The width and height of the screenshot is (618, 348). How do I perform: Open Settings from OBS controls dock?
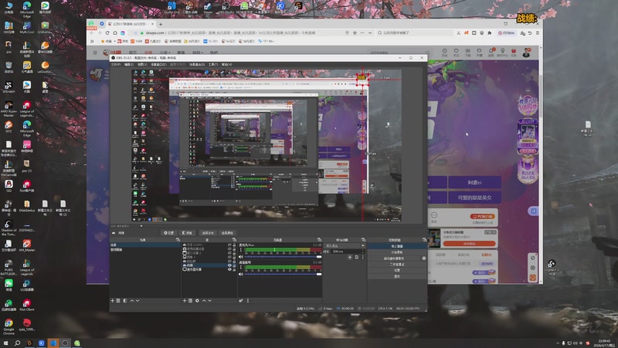point(397,270)
